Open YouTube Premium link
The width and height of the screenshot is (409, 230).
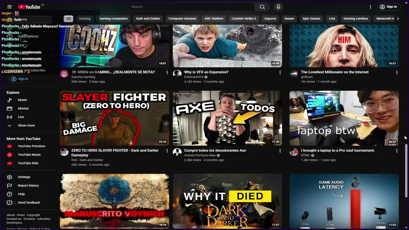click(x=31, y=146)
